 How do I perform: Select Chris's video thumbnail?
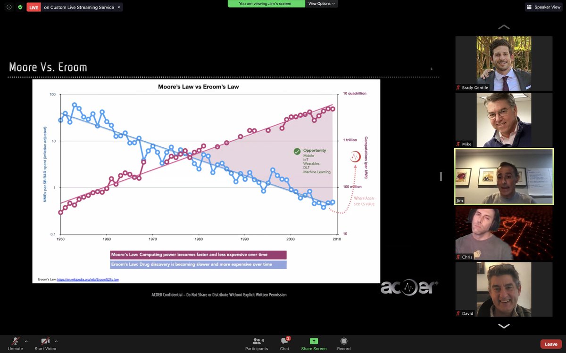[x=504, y=233]
